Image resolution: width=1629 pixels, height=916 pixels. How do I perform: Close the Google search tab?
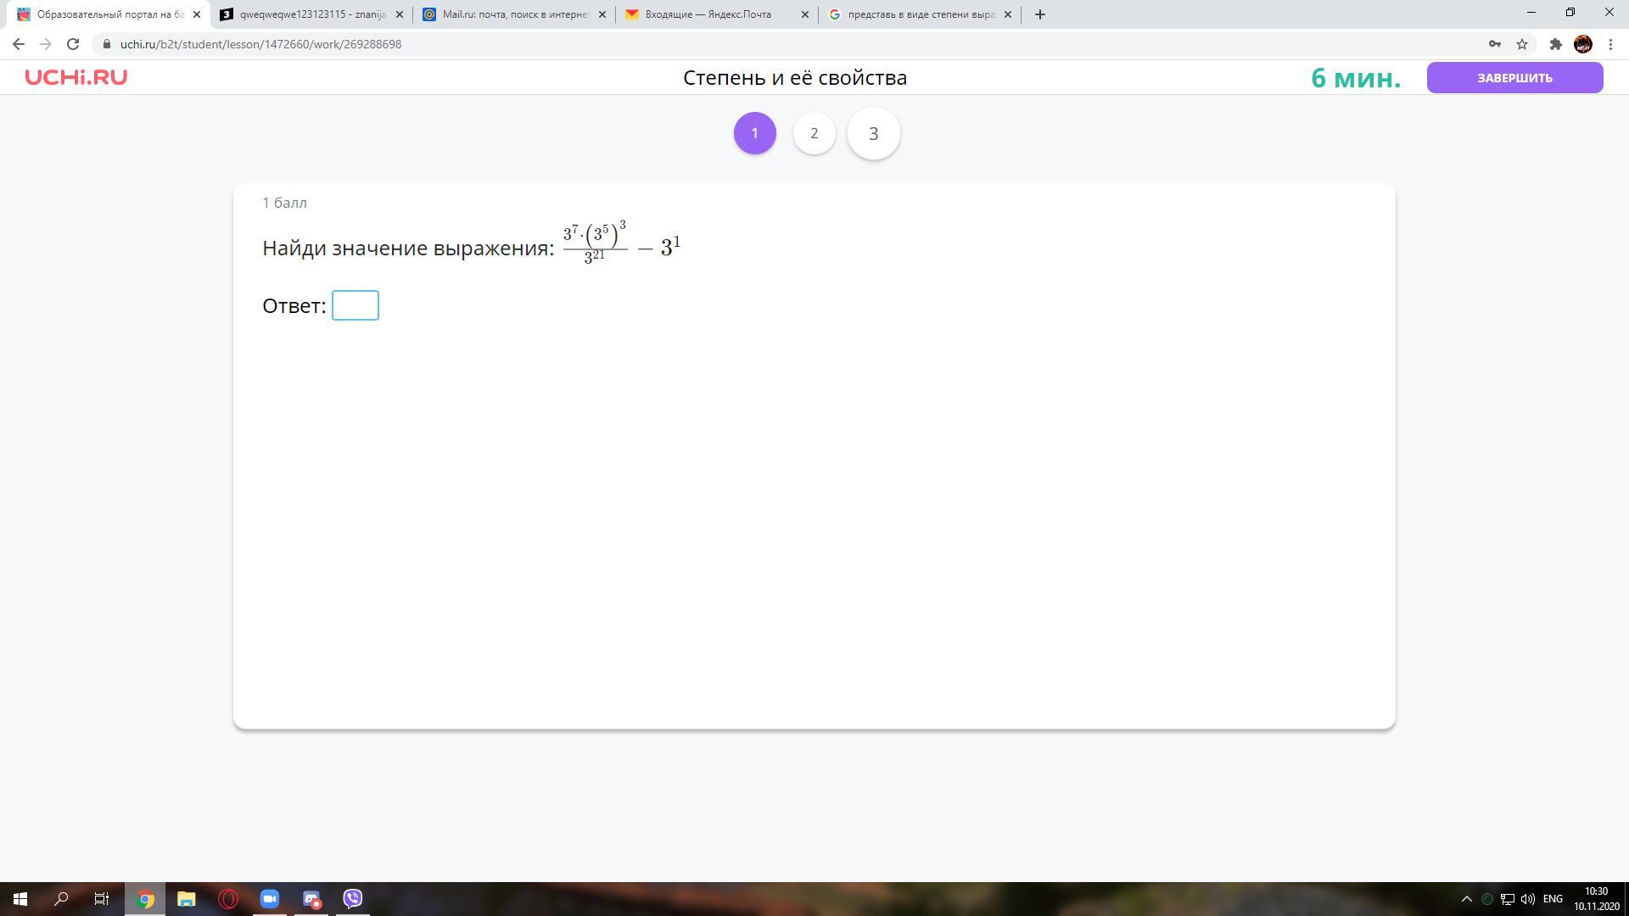(1008, 14)
